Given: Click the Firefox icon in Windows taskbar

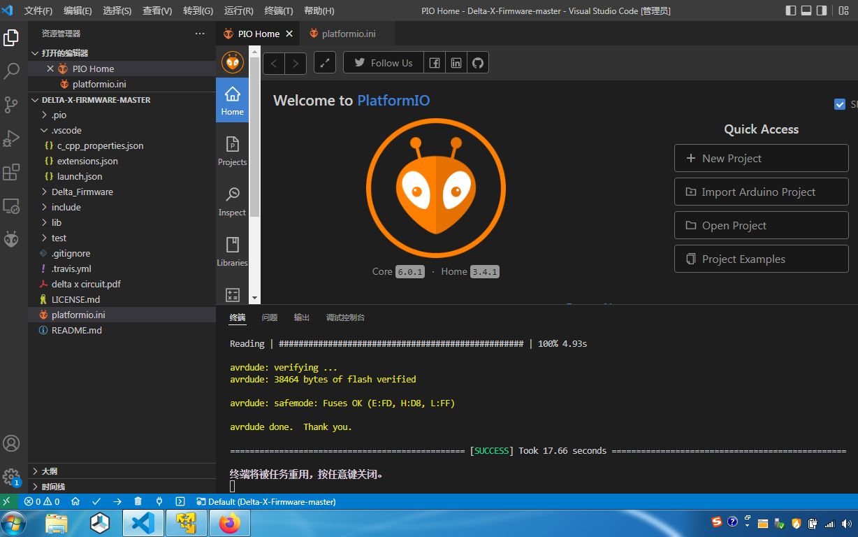Looking at the screenshot, I should (228, 523).
